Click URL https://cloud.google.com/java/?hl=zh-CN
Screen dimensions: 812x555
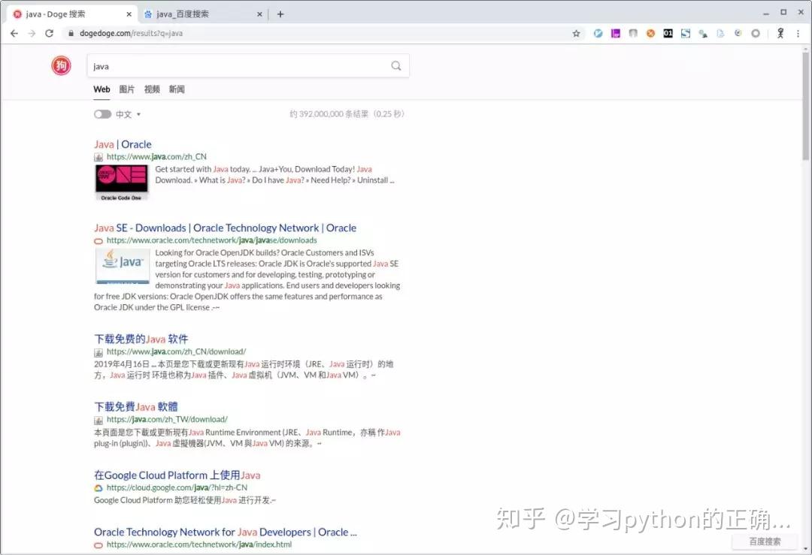[177, 487]
